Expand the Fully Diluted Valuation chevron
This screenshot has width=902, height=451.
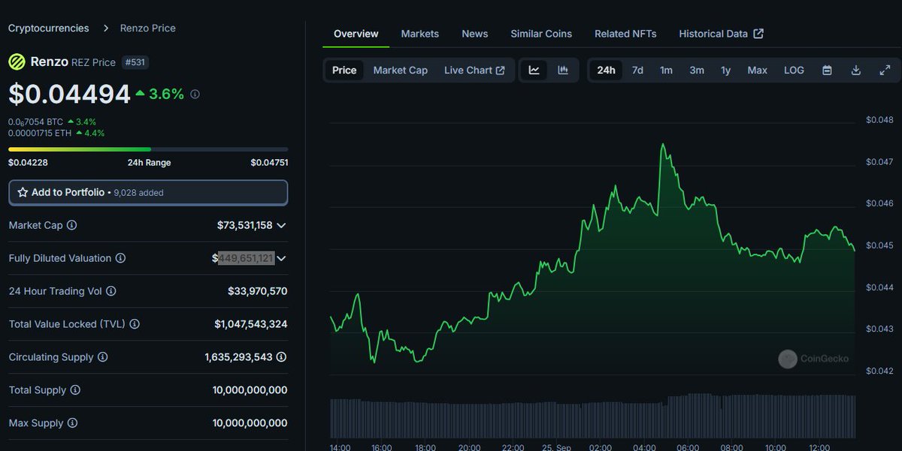pyautogui.click(x=281, y=258)
